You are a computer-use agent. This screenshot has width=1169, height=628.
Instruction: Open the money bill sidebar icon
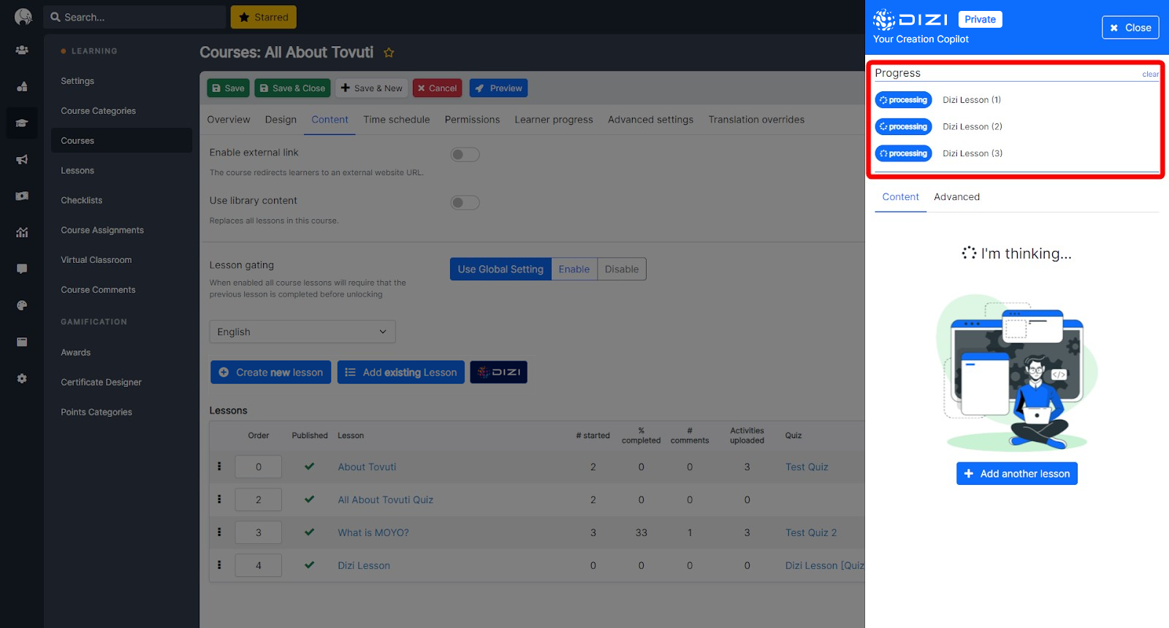[22, 196]
